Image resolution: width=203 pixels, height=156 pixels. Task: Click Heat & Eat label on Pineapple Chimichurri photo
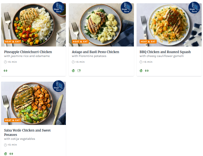tap(13, 42)
